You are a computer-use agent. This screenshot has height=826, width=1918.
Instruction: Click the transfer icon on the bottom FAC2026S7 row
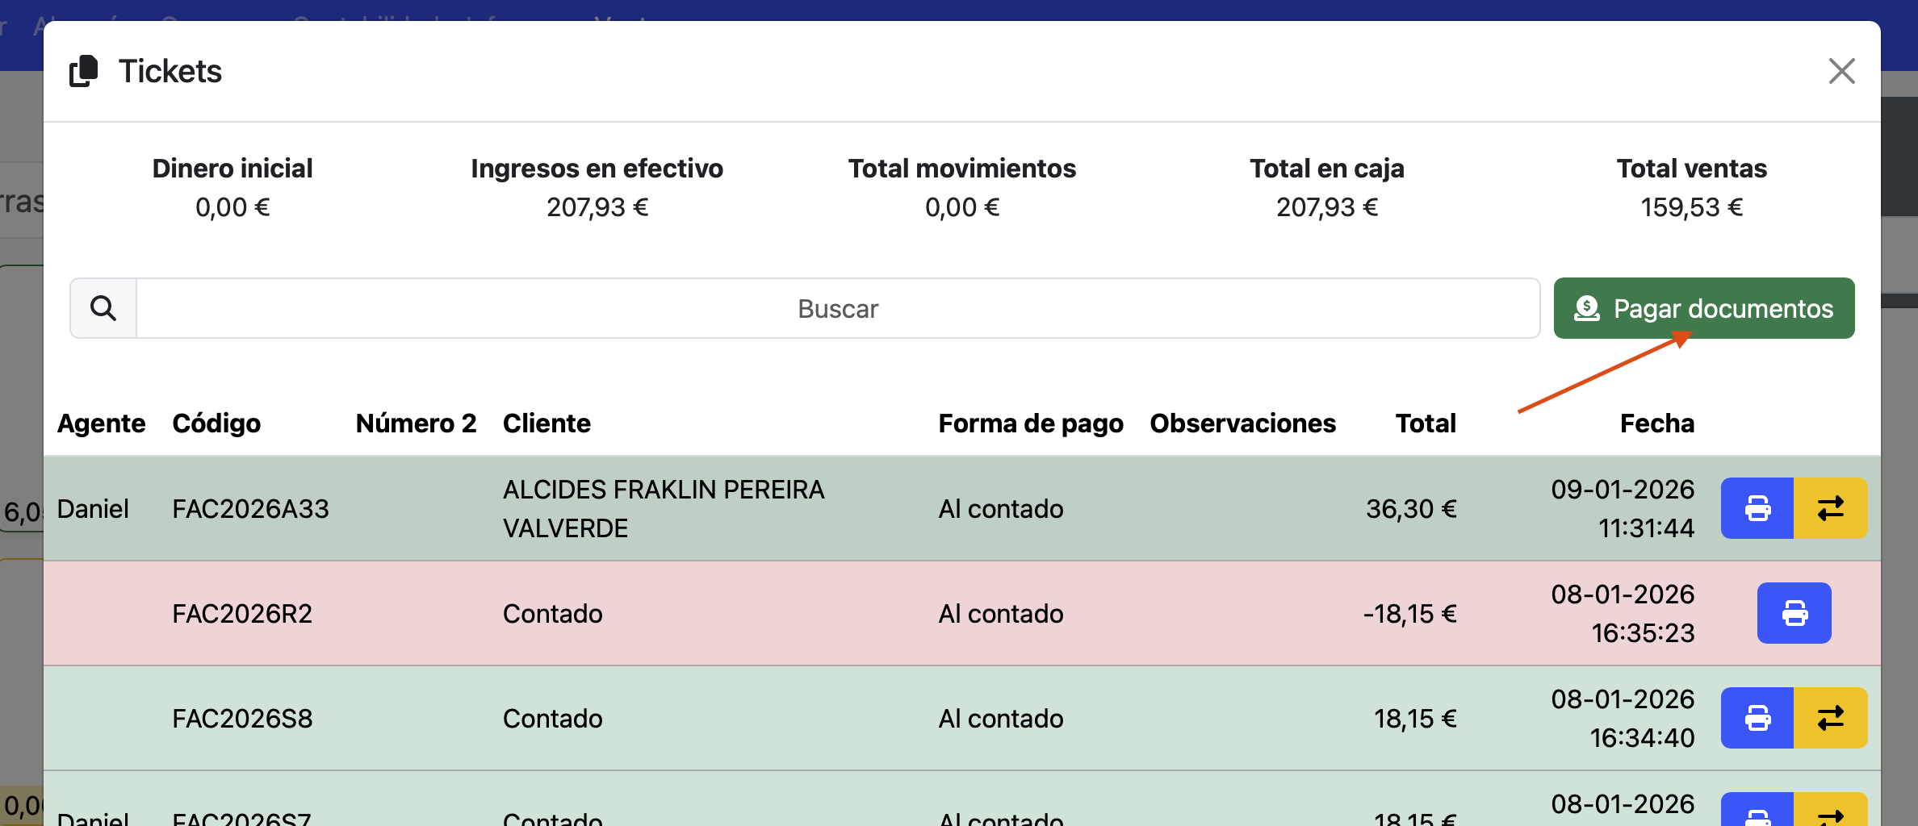(1831, 815)
